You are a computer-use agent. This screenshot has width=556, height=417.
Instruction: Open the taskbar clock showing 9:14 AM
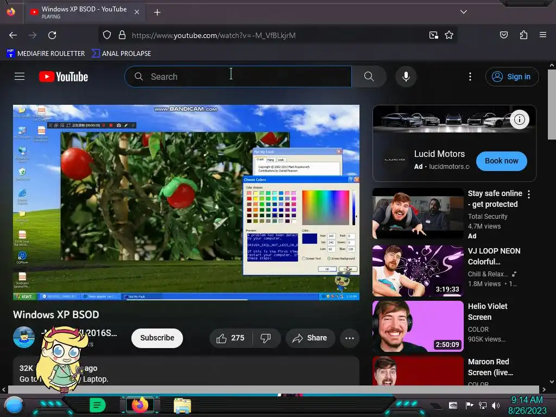(527, 405)
